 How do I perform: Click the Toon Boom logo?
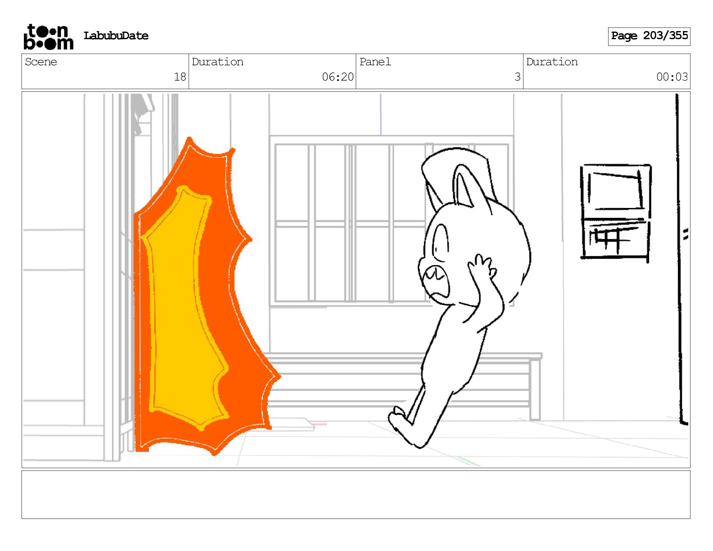pyautogui.click(x=48, y=36)
